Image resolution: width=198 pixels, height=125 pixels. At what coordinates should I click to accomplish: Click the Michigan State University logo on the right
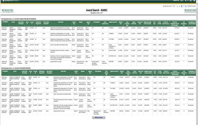point(190,11)
